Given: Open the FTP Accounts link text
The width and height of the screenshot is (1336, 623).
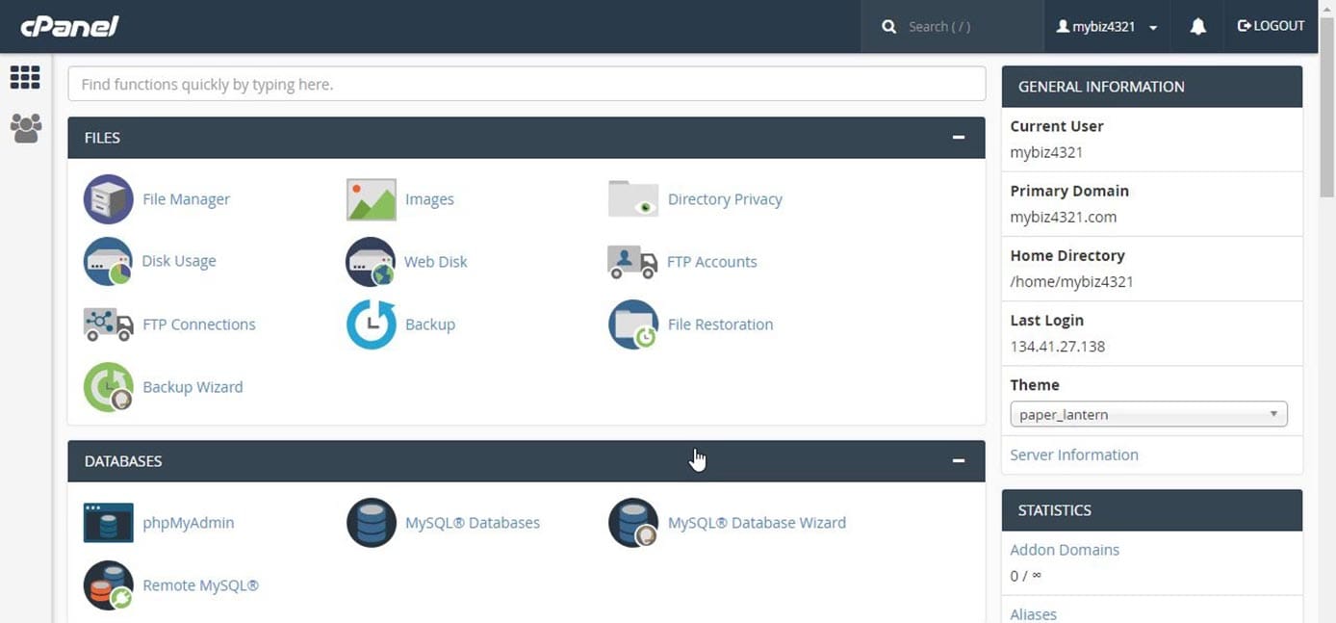Looking at the screenshot, I should 712,262.
